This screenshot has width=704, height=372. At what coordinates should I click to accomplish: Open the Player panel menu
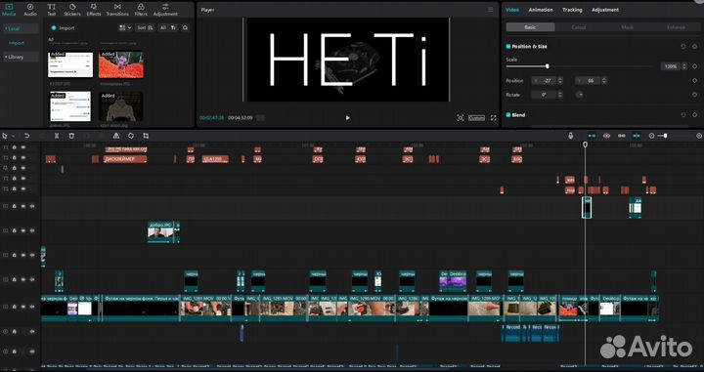coord(490,10)
